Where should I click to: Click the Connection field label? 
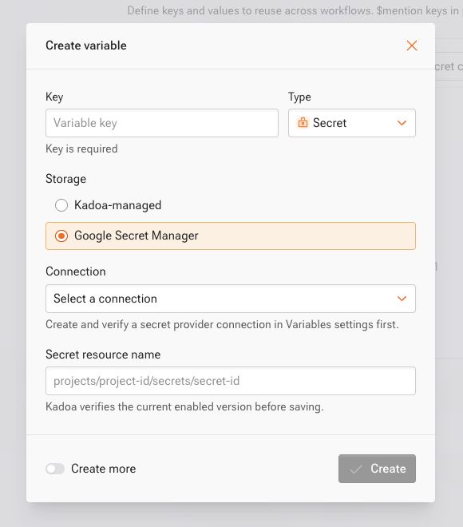pos(76,271)
